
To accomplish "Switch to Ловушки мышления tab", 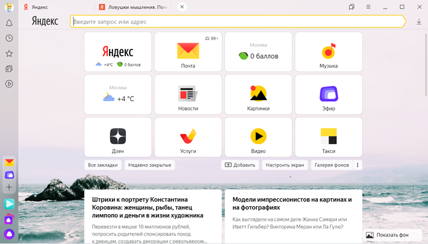I will (x=133, y=7).
